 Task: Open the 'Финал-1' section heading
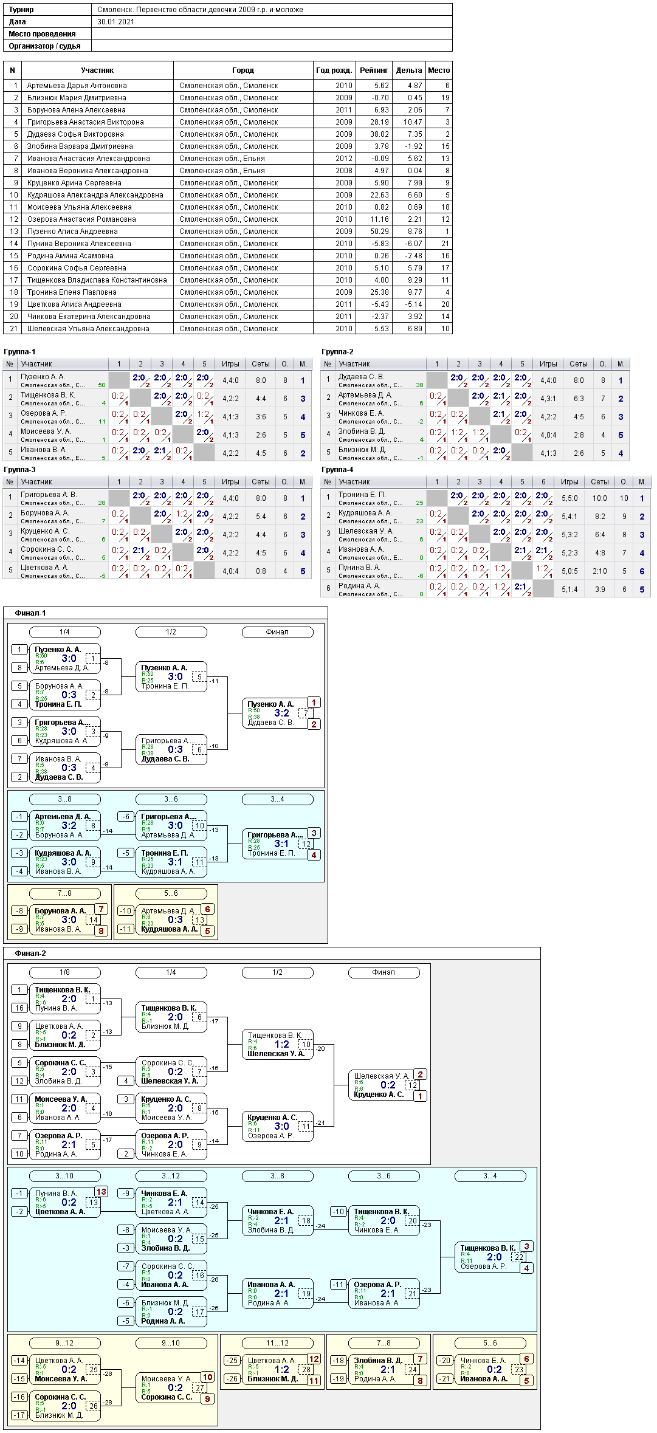(30, 613)
